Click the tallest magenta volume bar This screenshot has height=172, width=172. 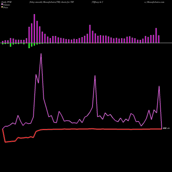[34, 29]
